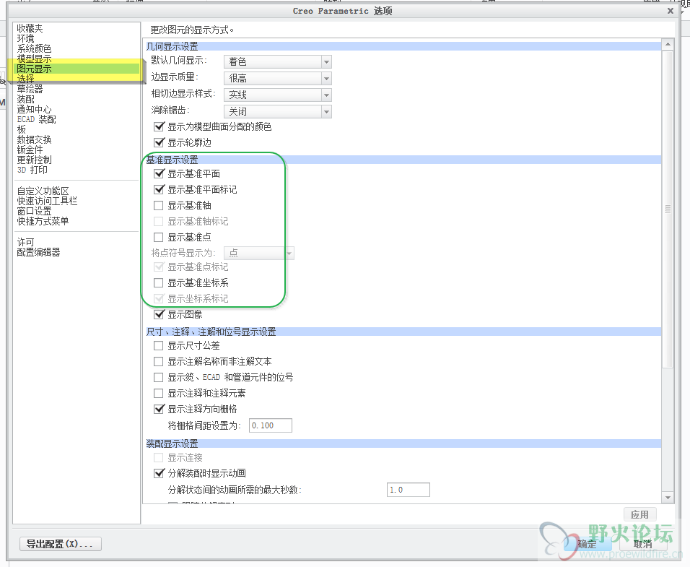Select 板 category in sidebar
This screenshot has width=690, height=567.
click(x=22, y=129)
